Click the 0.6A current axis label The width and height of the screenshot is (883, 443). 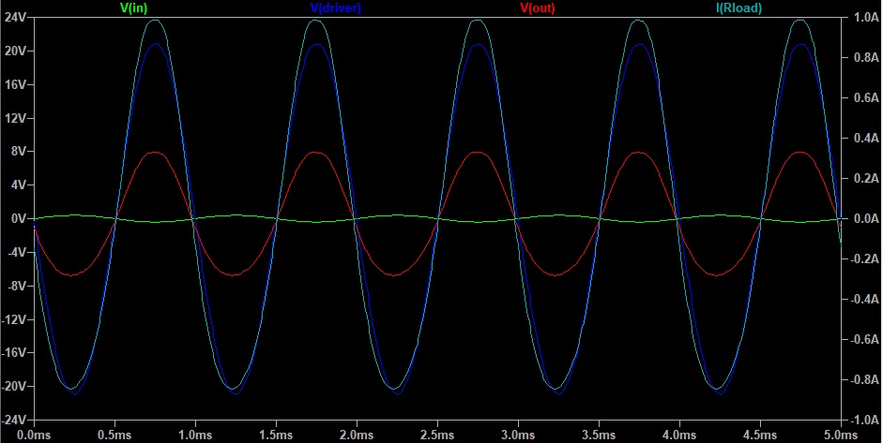pos(865,97)
